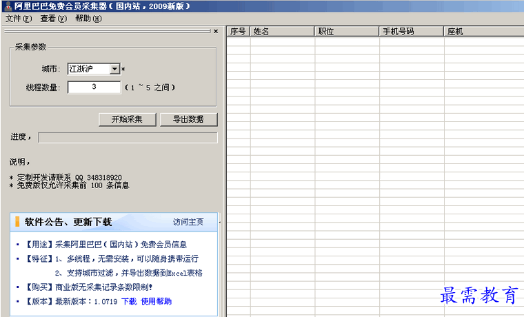The width and height of the screenshot is (524, 317).
Task: Click the 最新版本：1.0719 text
Action: 86,301
